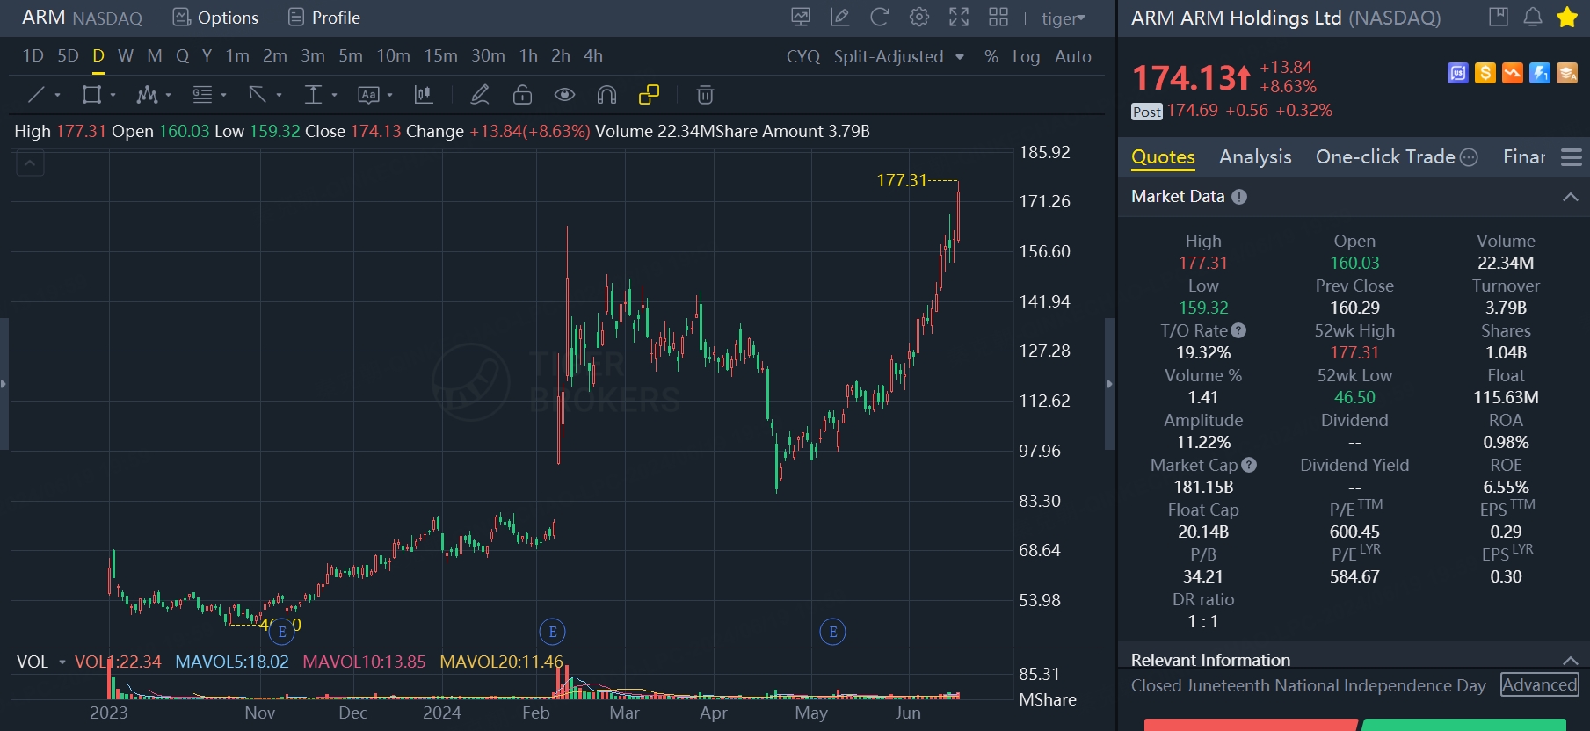Delete all drawings with trash icon
This screenshot has width=1590, height=731.
point(705,95)
